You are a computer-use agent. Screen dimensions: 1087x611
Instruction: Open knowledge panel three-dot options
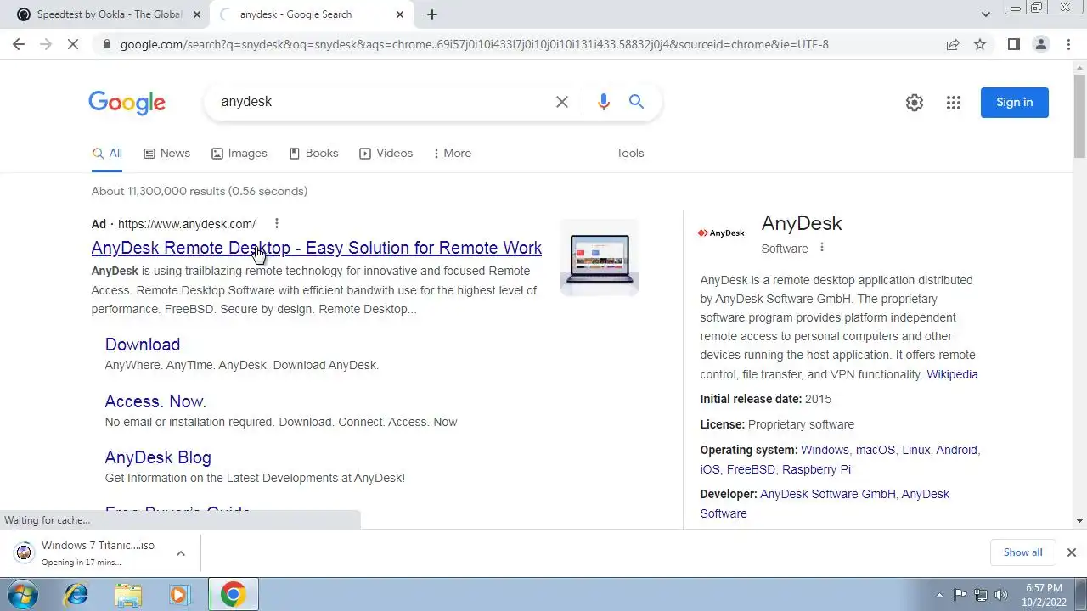point(821,248)
